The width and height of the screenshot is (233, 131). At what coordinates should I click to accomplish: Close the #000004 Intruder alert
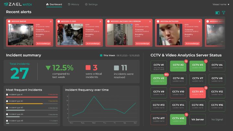[x=200, y=22]
